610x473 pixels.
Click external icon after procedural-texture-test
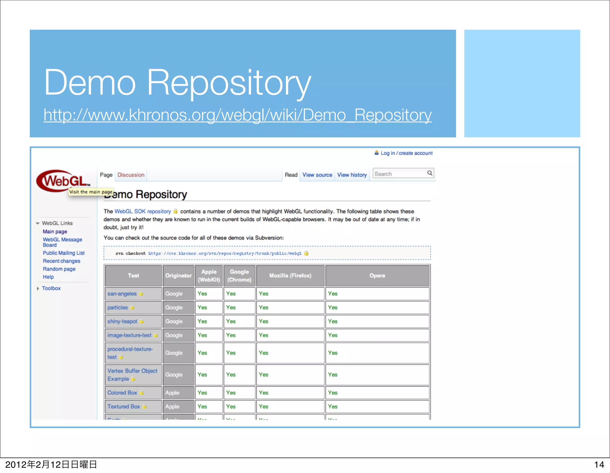point(121,357)
